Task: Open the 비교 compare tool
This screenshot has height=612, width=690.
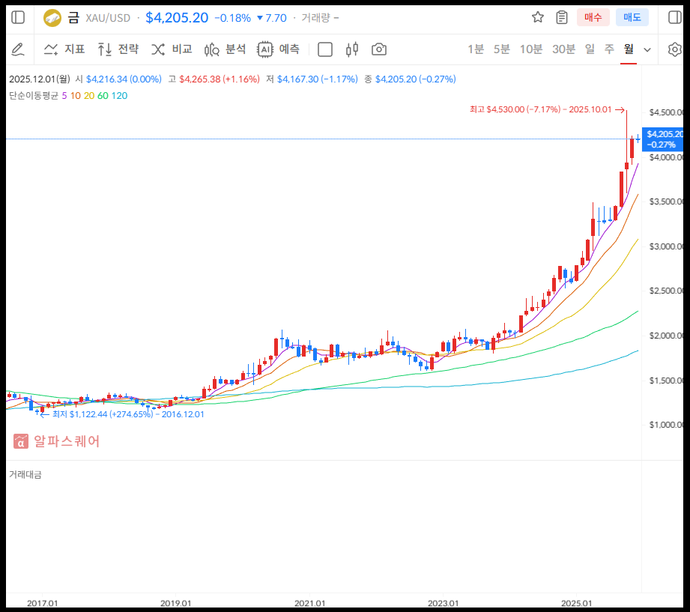Action: (x=172, y=49)
